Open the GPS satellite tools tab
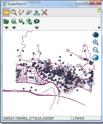Viewport: 103px width, 124px height. [x=29, y=13]
